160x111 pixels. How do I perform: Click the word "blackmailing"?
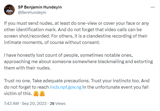pos(111,61)
